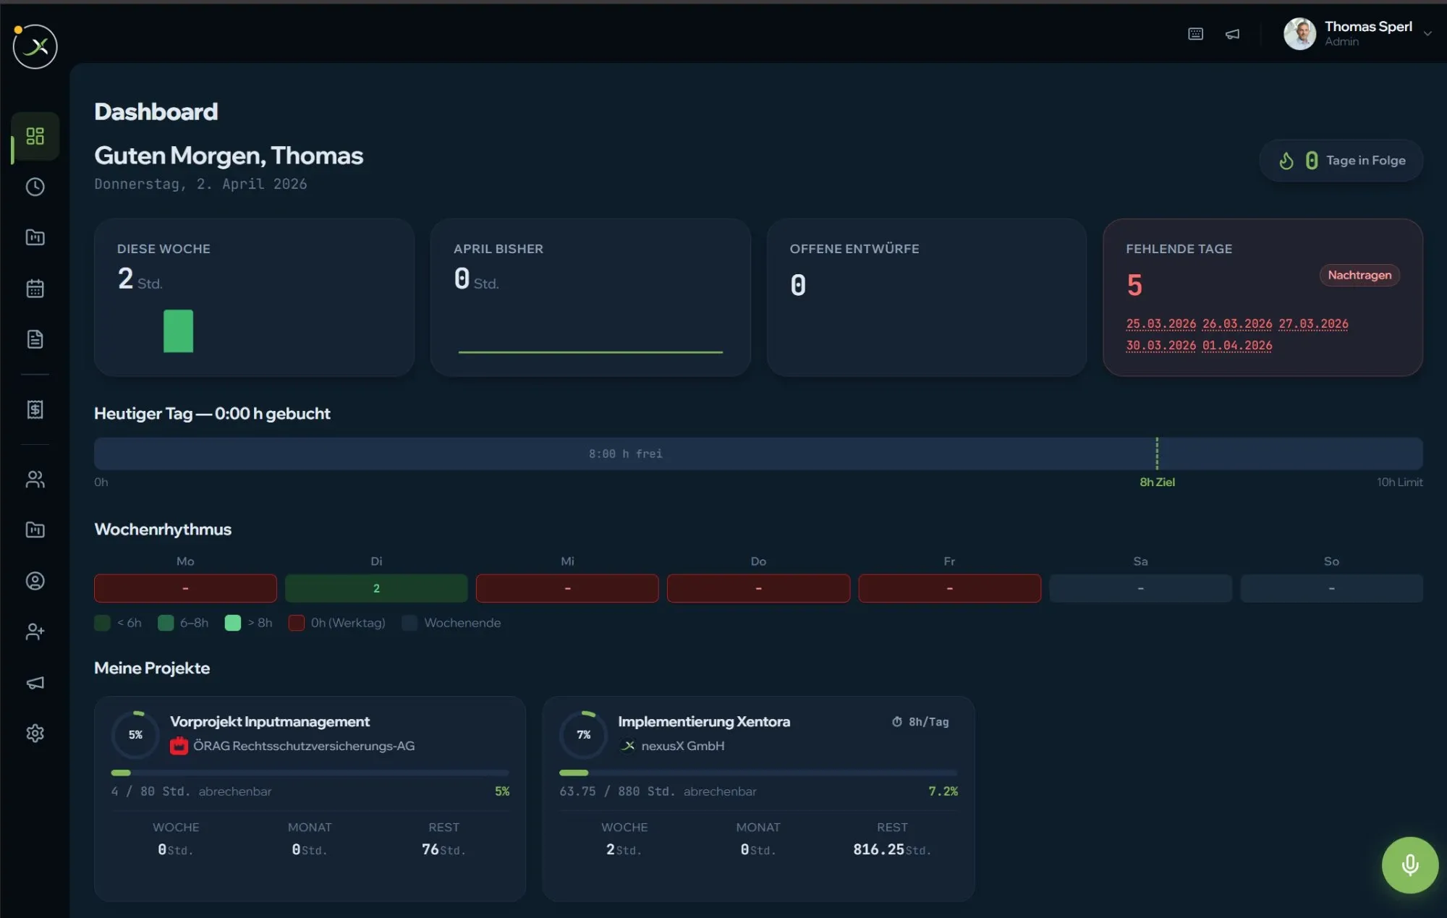
Task: Select the Sunday cell in Wochenrhythmus
Action: [x=1331, y=588]
